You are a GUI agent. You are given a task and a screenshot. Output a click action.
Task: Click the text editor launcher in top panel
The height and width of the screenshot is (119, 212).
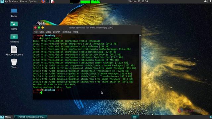tap(52, 1)
